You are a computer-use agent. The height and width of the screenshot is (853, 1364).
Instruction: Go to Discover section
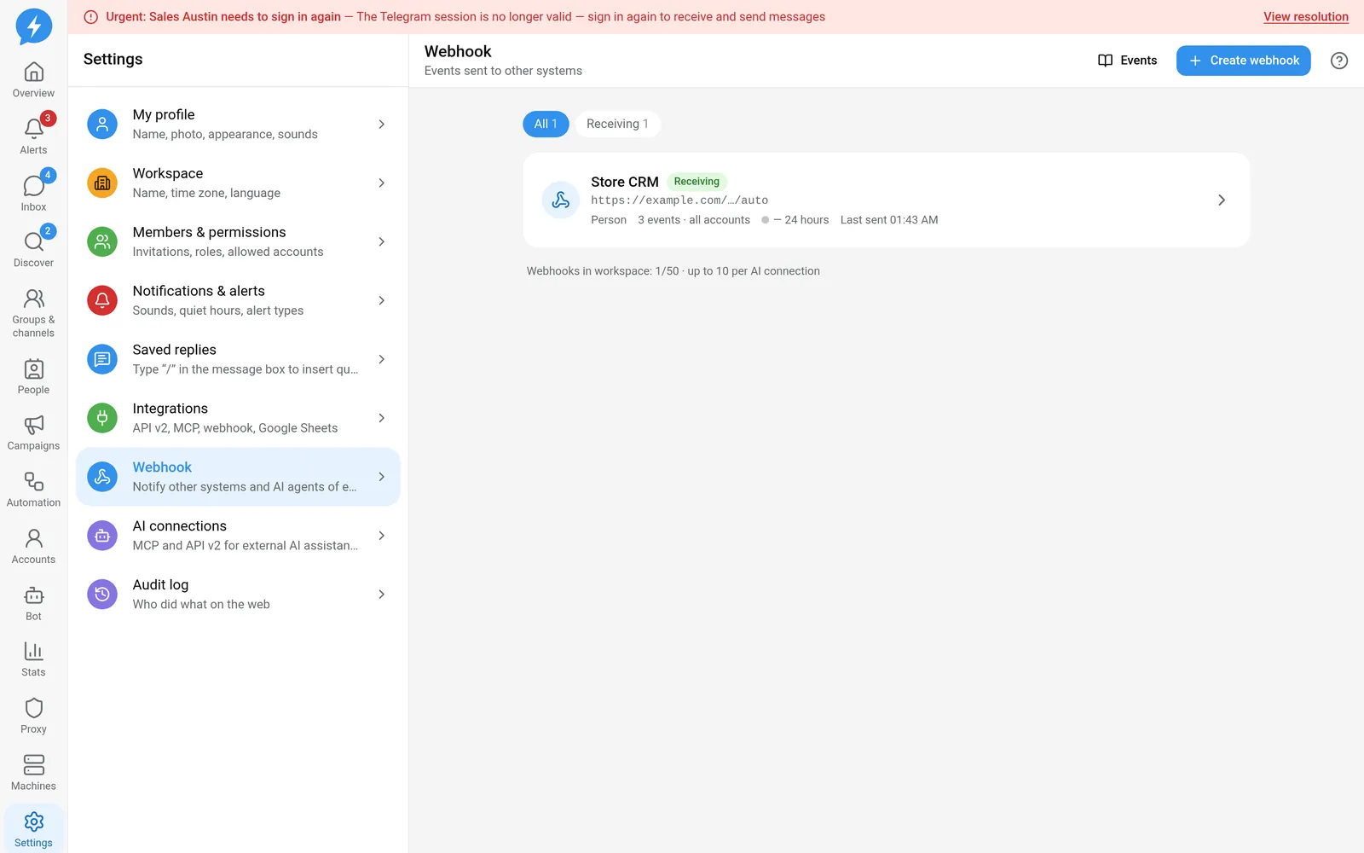(x=33, y=250)
